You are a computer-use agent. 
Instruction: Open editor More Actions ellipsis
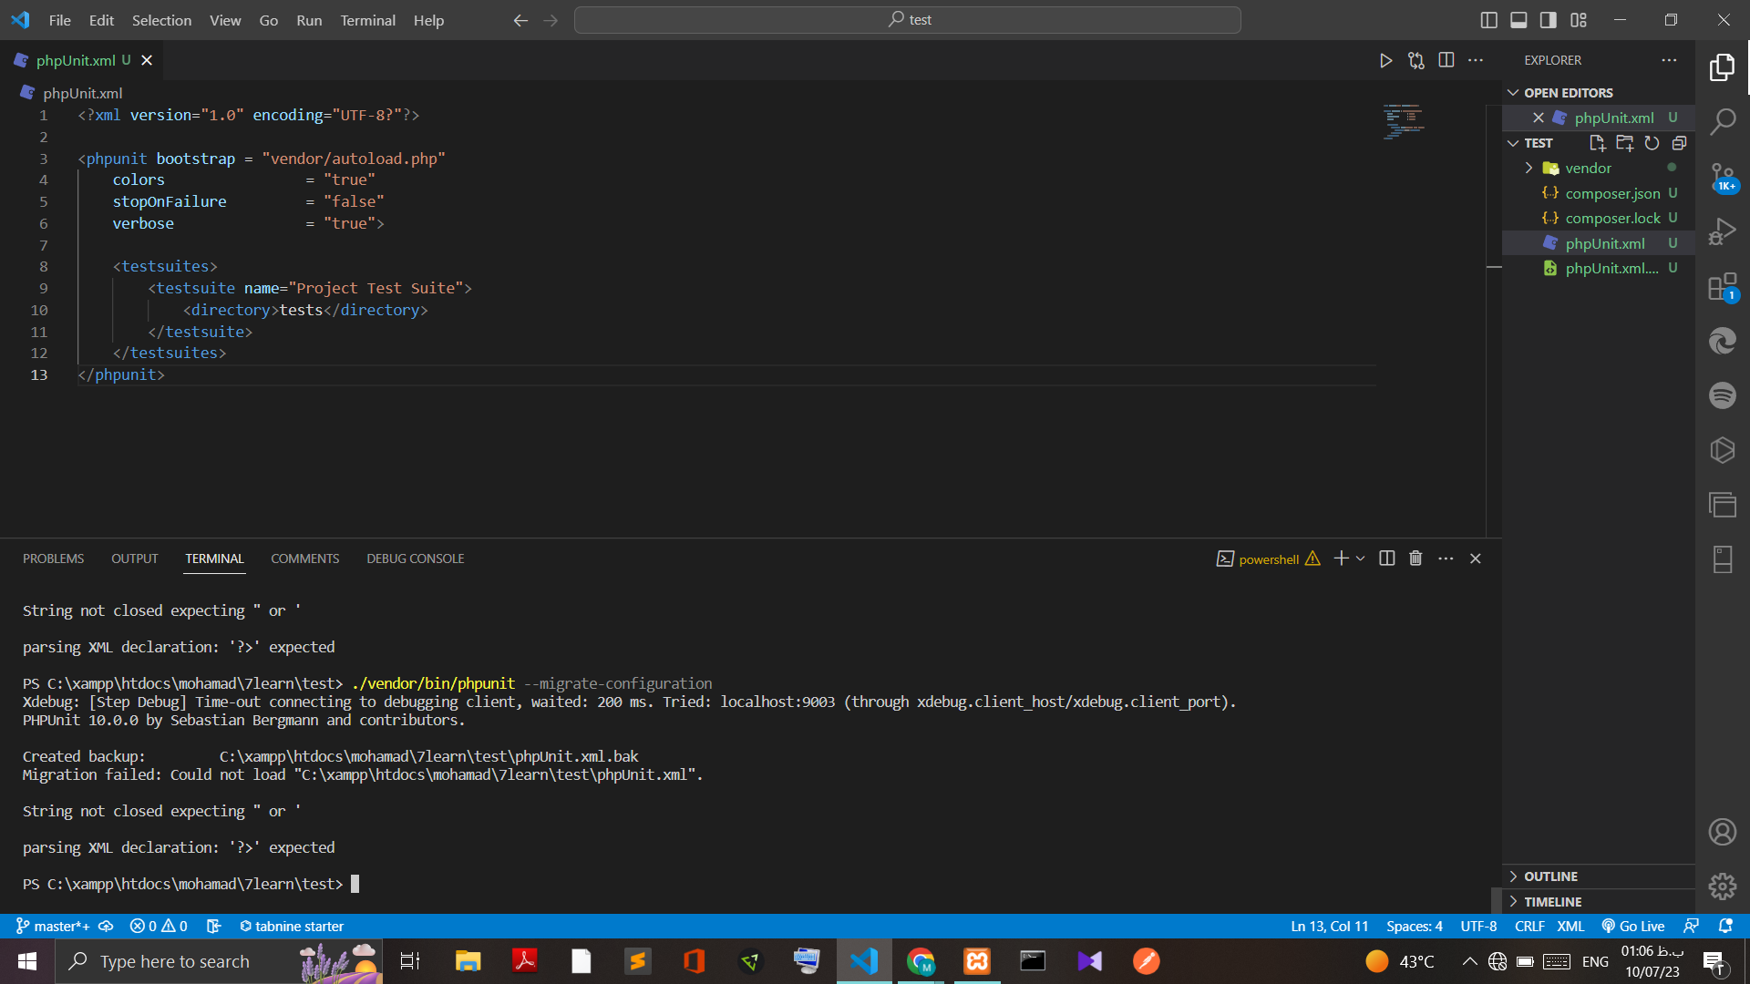pos(1476,60)
